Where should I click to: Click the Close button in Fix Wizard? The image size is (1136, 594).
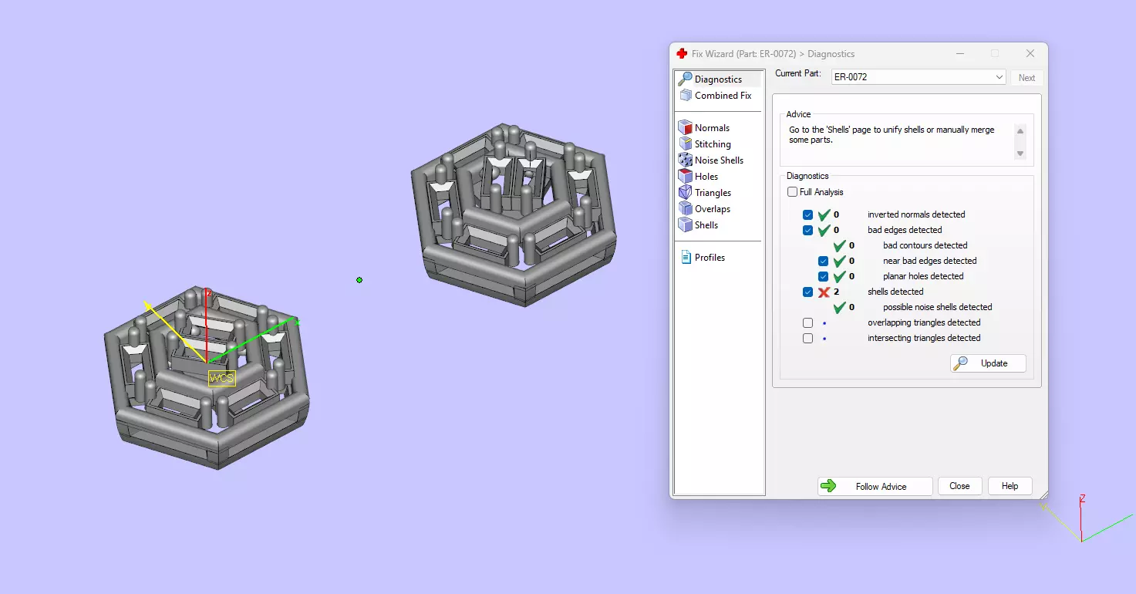point(960,486)
